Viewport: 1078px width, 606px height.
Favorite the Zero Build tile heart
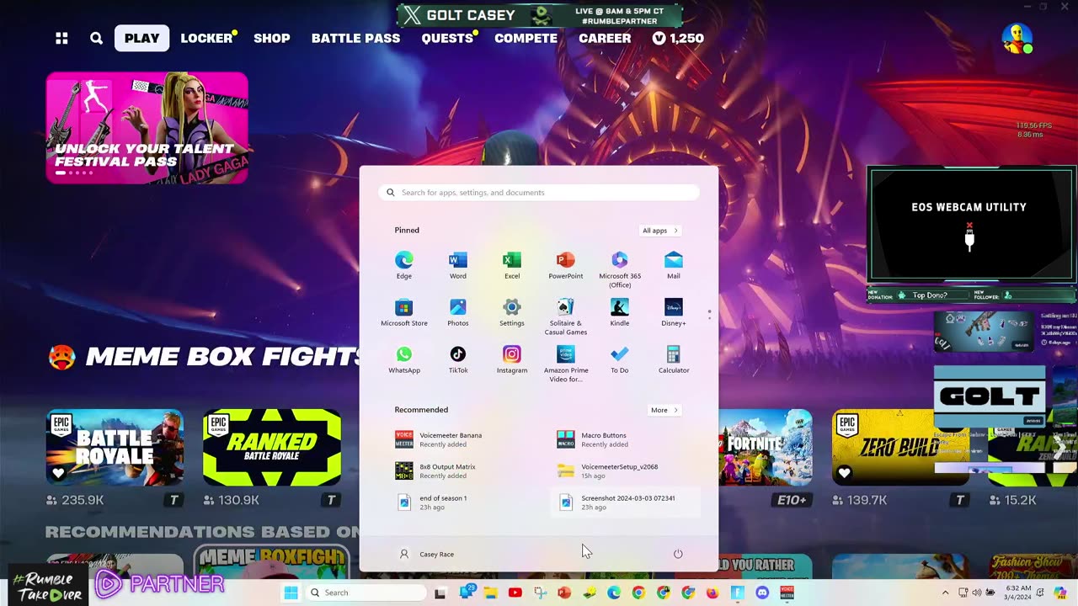tap(844, 473)
